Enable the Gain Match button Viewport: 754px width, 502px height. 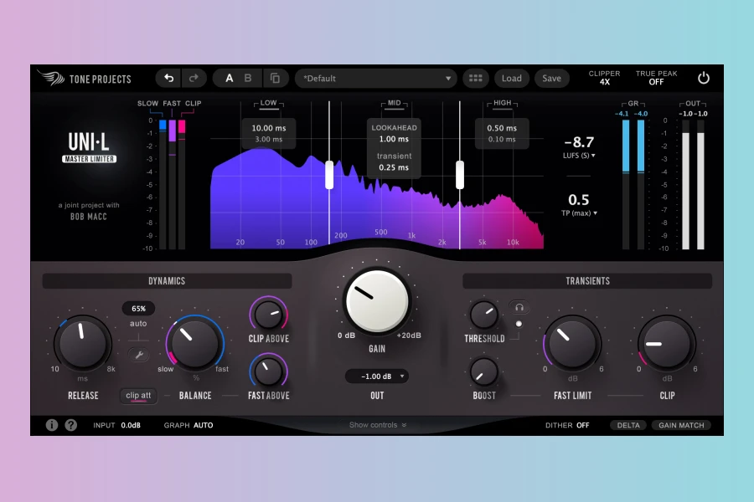pyautogui.click(x=681, y=425)
